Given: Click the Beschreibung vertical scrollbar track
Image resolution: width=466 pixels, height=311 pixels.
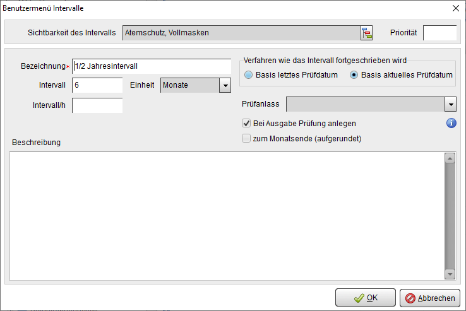Looking at the screenshot, I should (x=450, y=214).
